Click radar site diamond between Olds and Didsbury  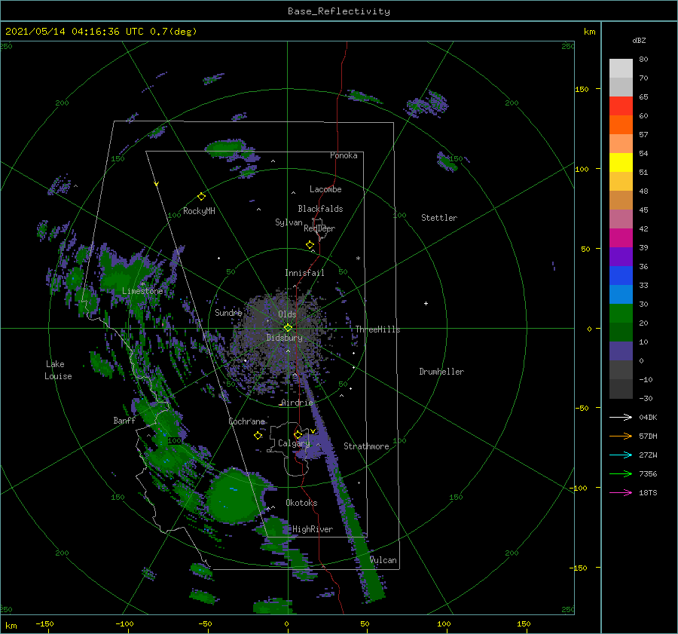coord(288,328)
